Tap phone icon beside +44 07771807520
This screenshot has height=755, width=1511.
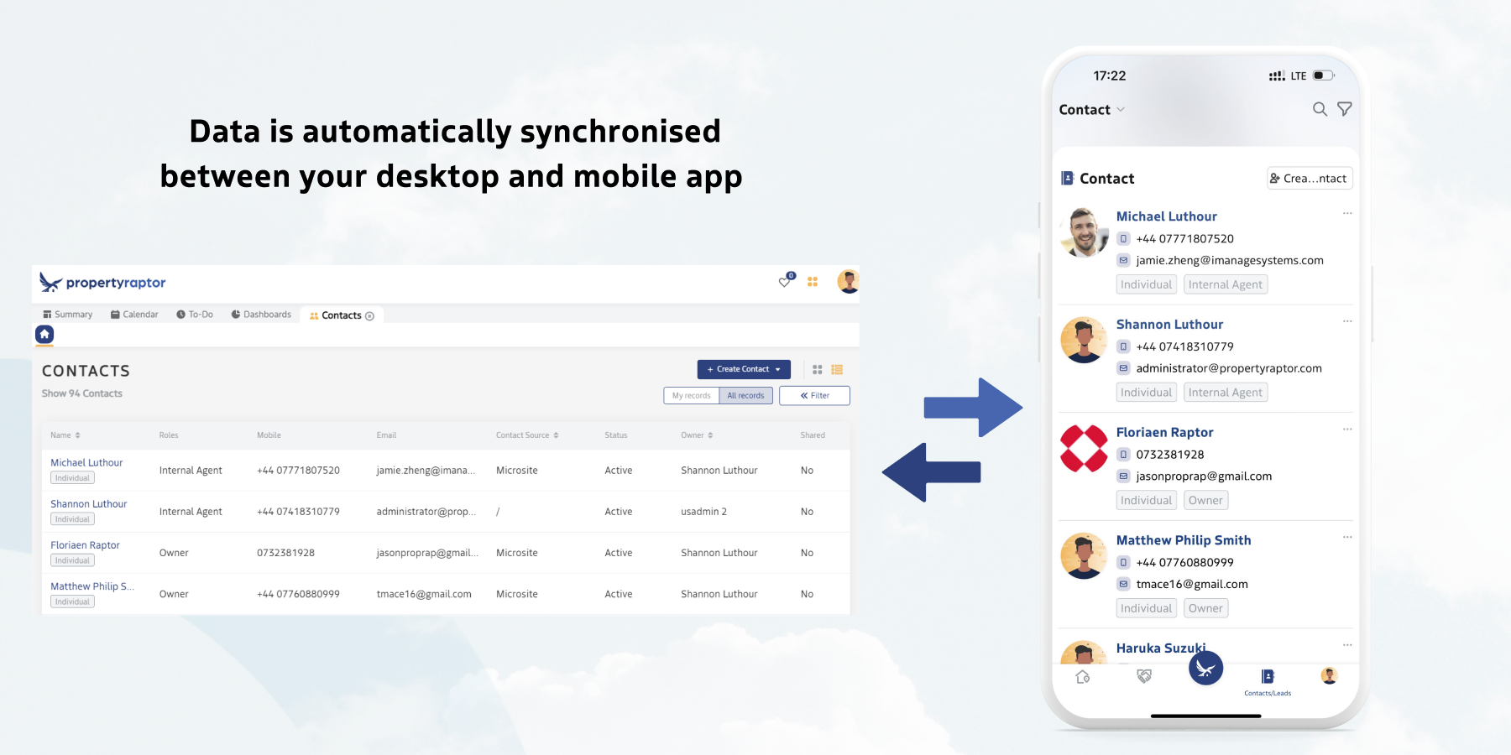tap(1123, 239)
